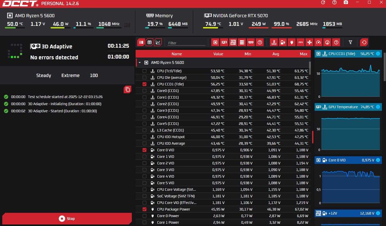
Task: Copy the test log to clipboard
Action: [127, 89]
